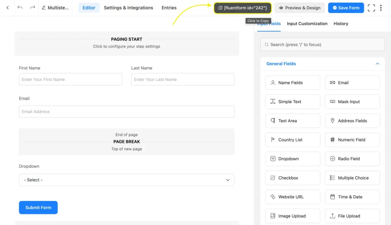Click the back arrow icon
This screenshot has height=225, width=391.
8,8
